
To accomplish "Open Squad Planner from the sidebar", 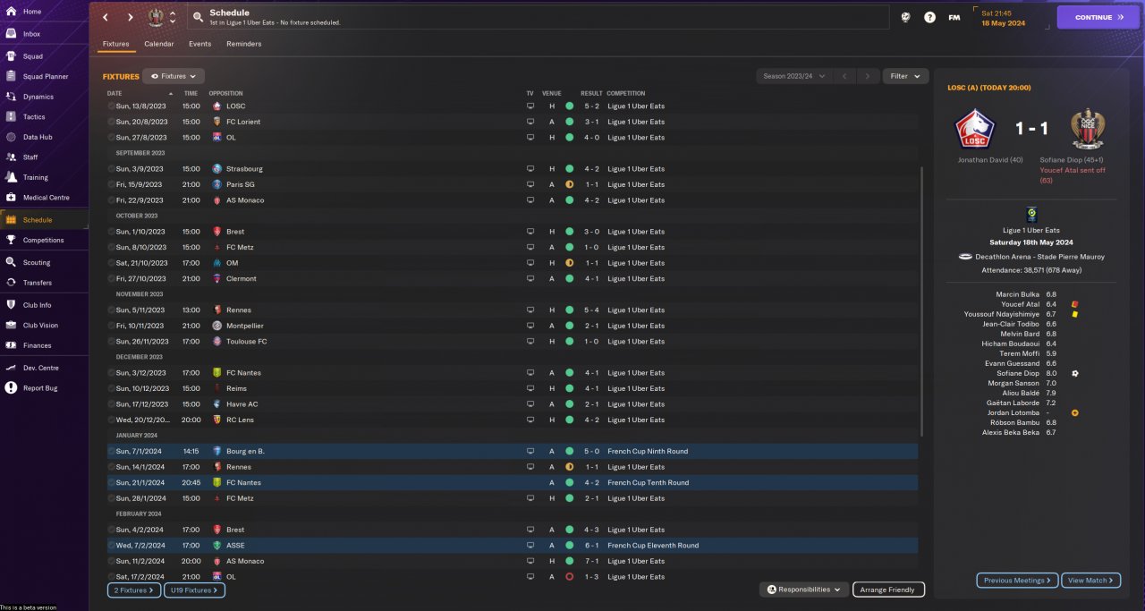I will pyautogui.click(x=45, y=77).
